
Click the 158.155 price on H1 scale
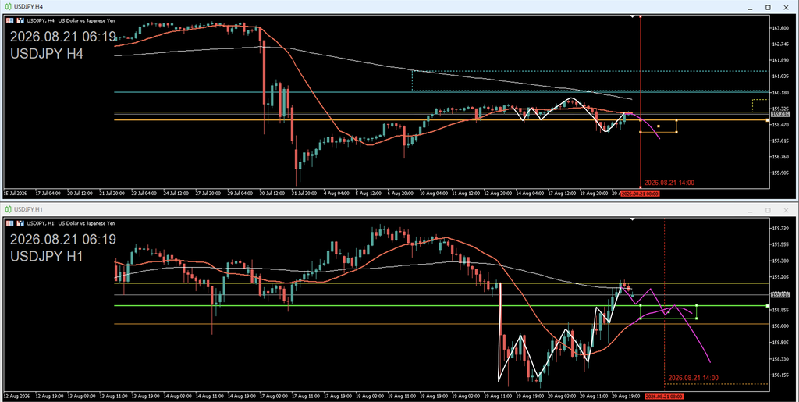781,375
